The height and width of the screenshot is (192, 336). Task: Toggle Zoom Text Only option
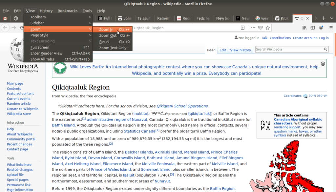pos(113,48)
